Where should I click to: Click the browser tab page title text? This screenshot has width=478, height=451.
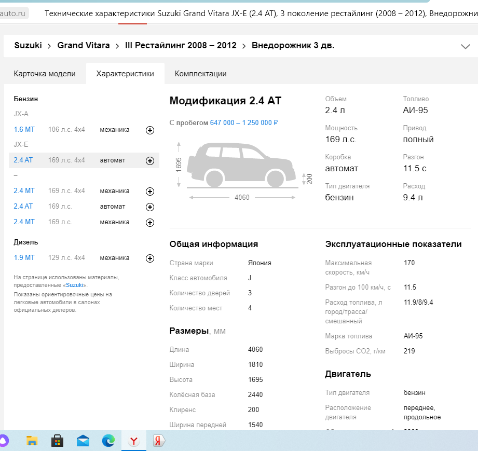click(x=261, y=13)
